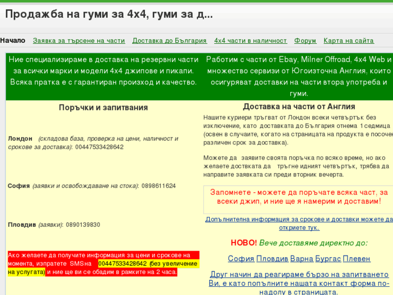
Task: Select the Плевен delivery city link
Action: (357, 259)
